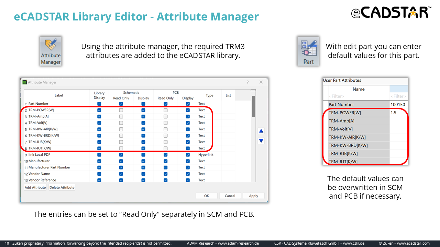Toggle Schematic Read Only for TRM-POWER[W]
Viewport: 440px width, 247px height.
[121, 110]
